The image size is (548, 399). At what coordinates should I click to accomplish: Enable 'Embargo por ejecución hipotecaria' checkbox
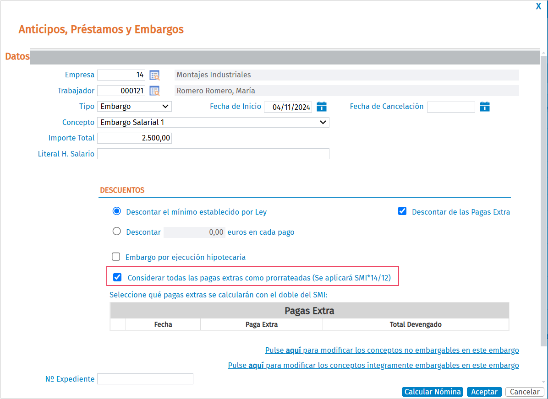[116, 257]
